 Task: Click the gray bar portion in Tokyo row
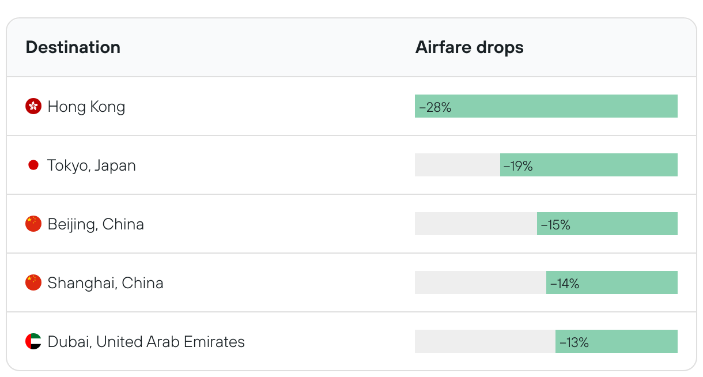point(457,165)
